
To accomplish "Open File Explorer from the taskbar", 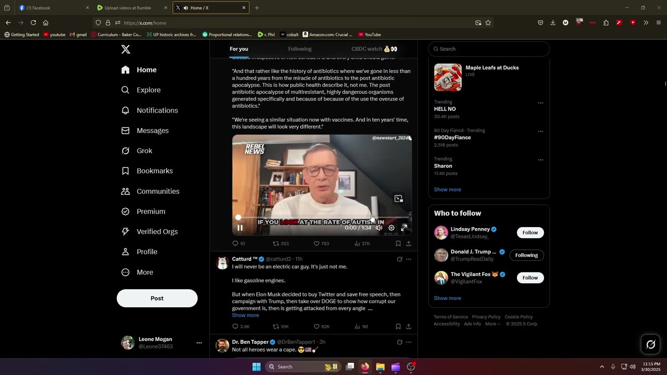I will point(380,367).
